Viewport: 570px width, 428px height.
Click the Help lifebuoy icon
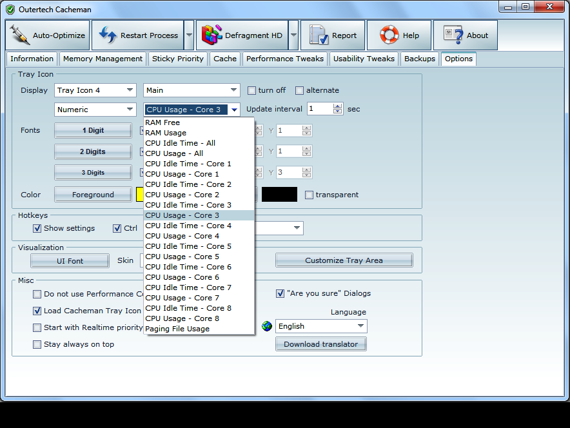click(389, 35)
